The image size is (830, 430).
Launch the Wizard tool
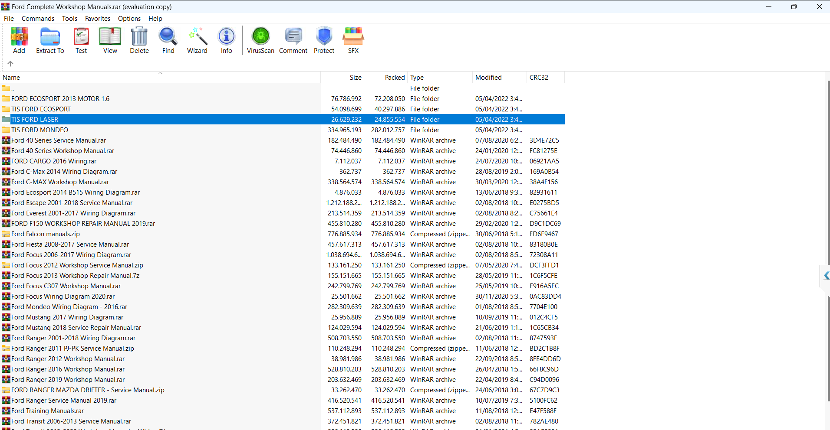pyautogui.click(x=197, y=40)
